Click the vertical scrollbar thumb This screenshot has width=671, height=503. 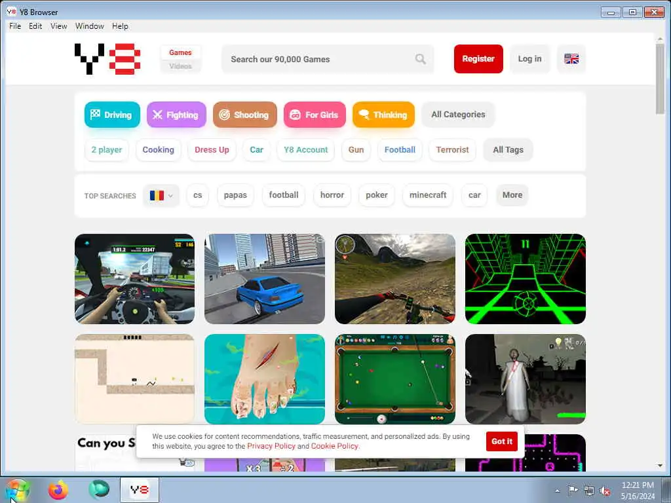tap(660, 79)
